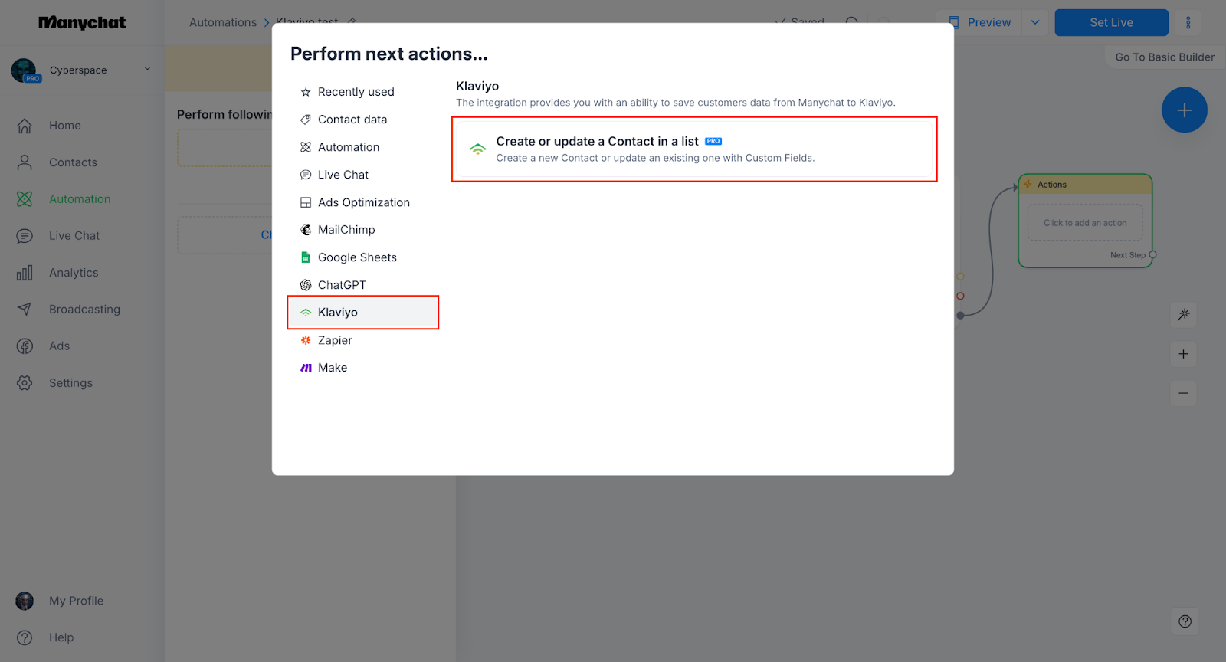The image size is (1226, 662).
Task: Open the three-dot more options menu
Action: [x=1188, y=23]
